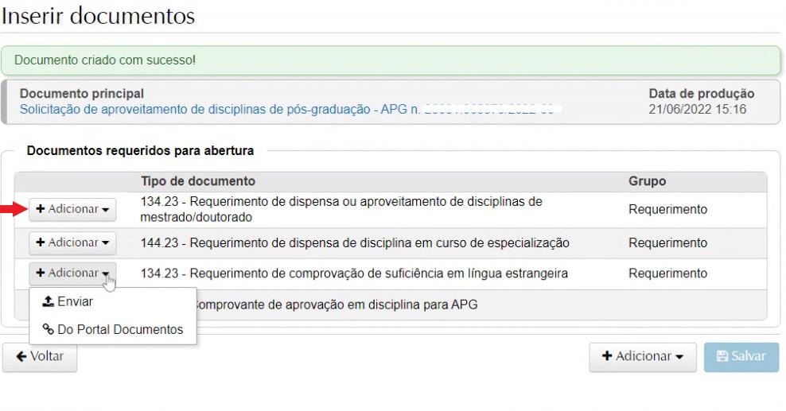Click the chain-link icon for Portal Documentos
This screenshot has height=411, width=786.
click(x=48, y=329)
